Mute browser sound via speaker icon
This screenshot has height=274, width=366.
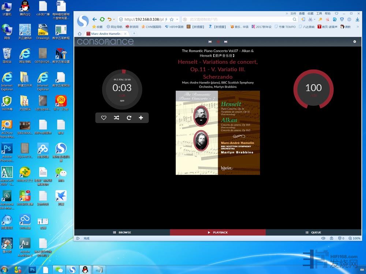[323, 238]
